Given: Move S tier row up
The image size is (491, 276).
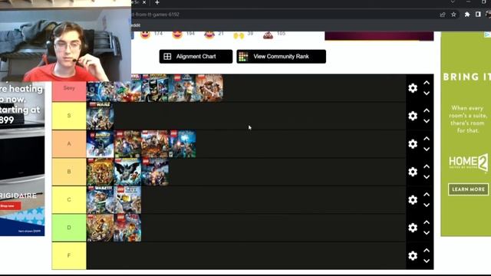Looking at the screenshot, I should click(x=427, y=110).
